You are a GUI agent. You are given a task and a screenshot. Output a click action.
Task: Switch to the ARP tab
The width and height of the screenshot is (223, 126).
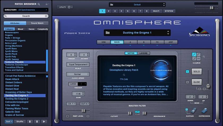click(x=171, y=42)
